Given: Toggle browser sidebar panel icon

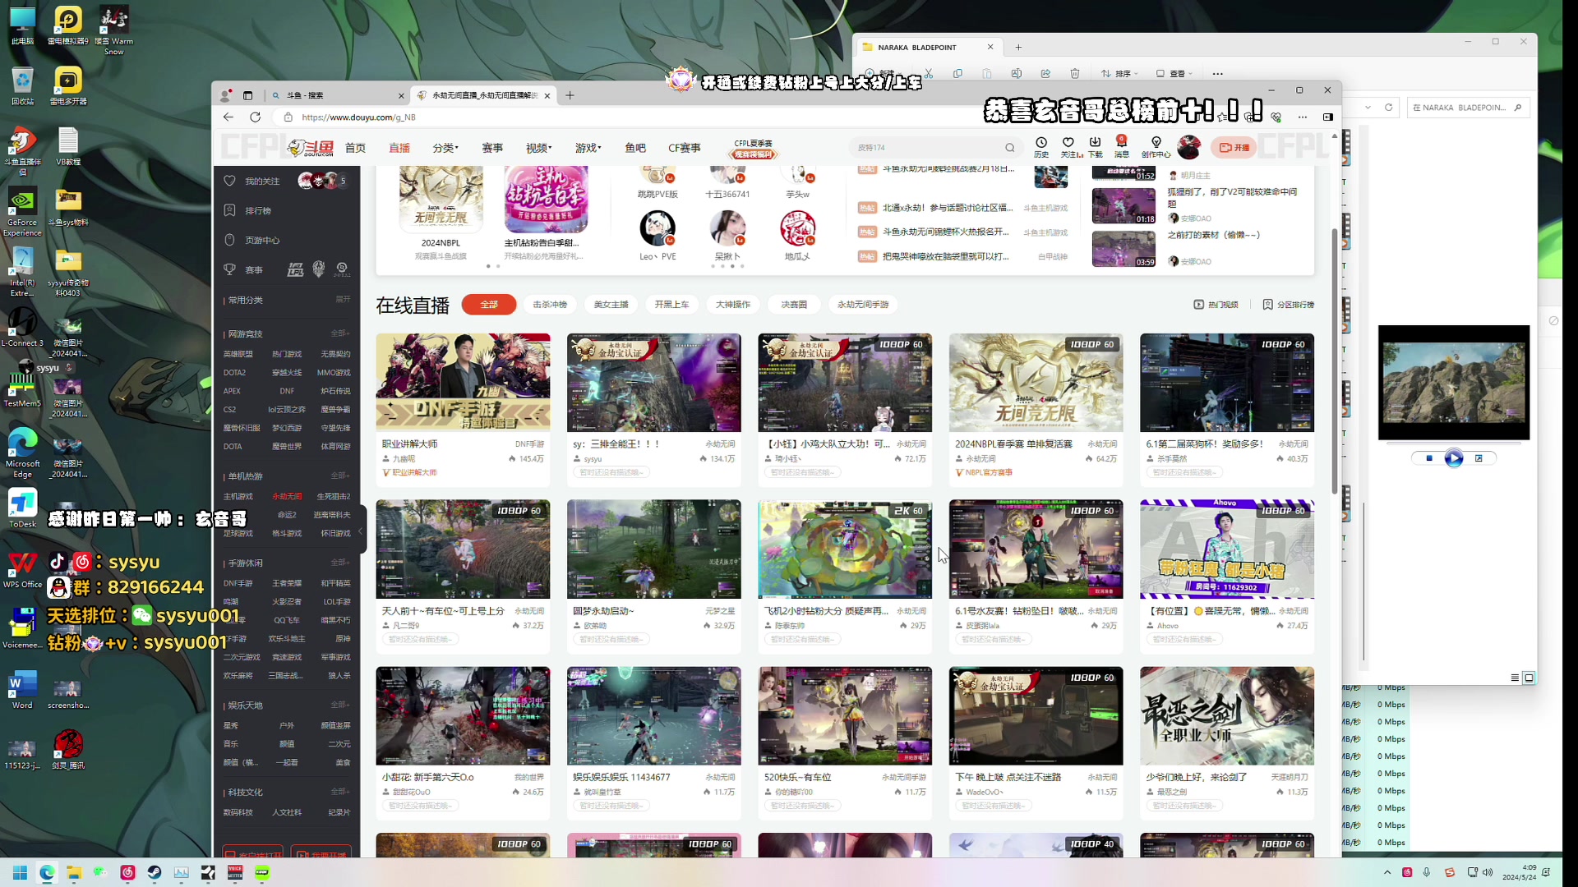Looking at the screenshot, I should pos(1328,117).
